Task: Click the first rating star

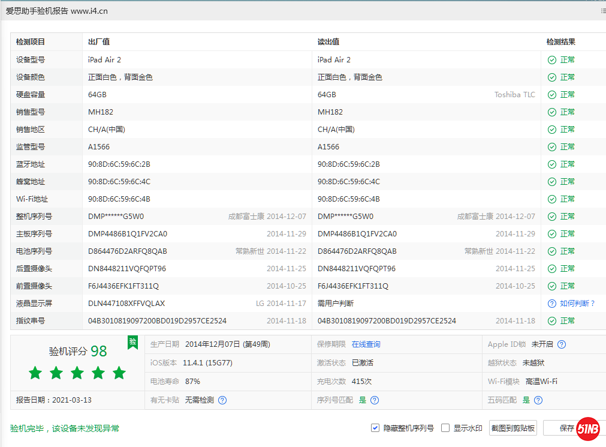Action: [35, 373]
